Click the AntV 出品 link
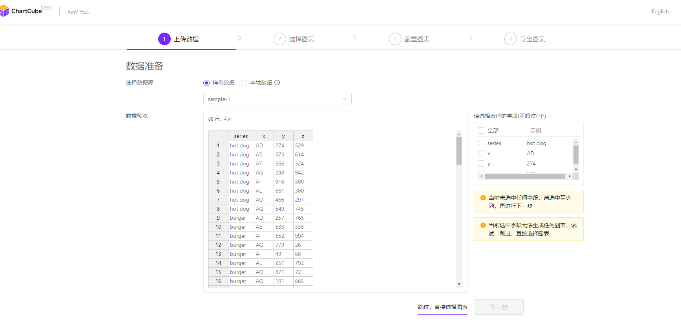This screenshot has height=327, width=681. coord(78,12)
